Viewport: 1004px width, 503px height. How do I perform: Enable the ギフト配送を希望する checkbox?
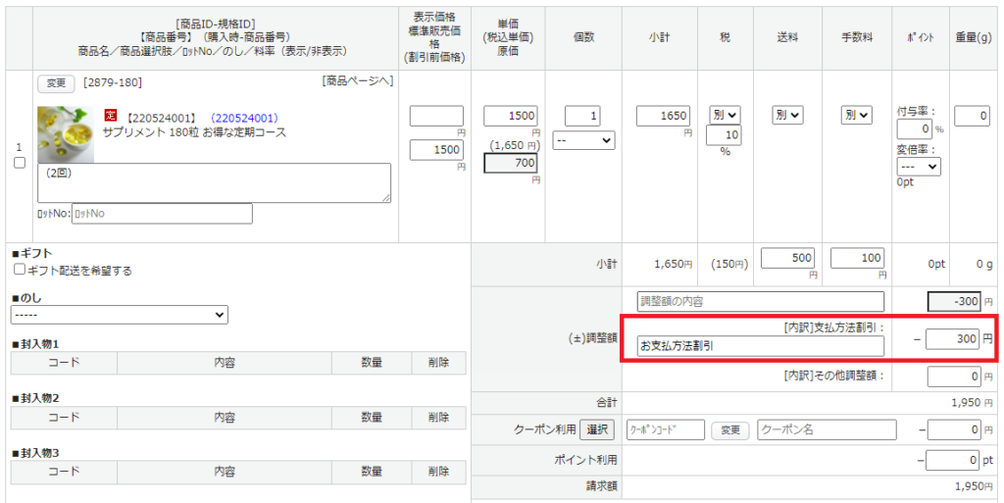pos(20,270)
